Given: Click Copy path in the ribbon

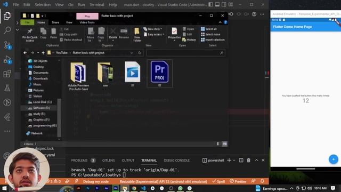Looking at the screenshot, I should point(69,34).
